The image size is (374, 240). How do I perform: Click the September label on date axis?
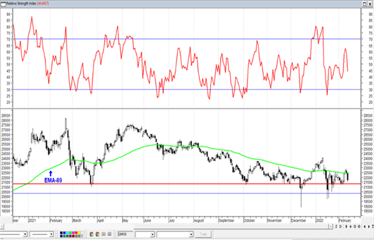pos(226,221)
